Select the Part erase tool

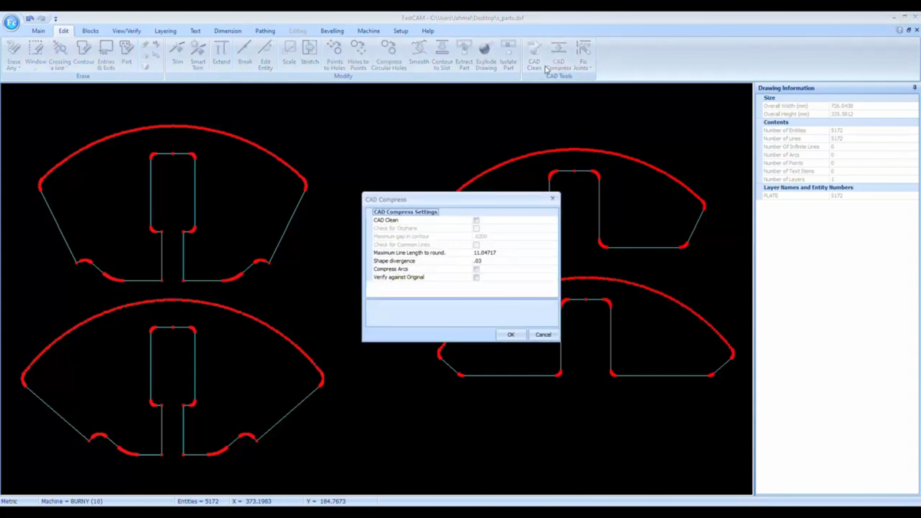click(127, 54)
